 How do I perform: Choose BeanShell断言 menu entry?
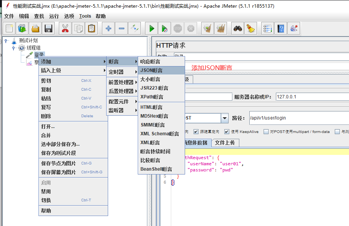pos(161,169)
